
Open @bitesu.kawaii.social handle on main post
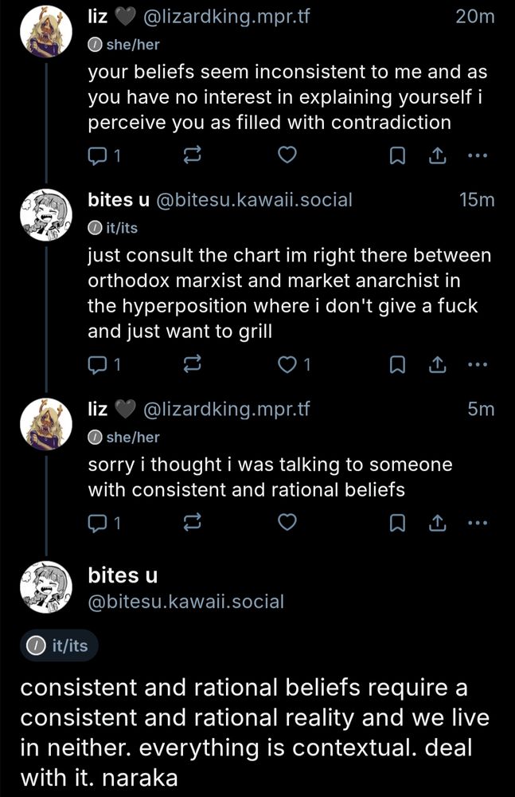185,602
